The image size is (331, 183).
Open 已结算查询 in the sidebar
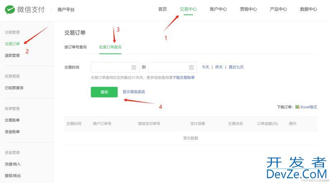point(14,88)
